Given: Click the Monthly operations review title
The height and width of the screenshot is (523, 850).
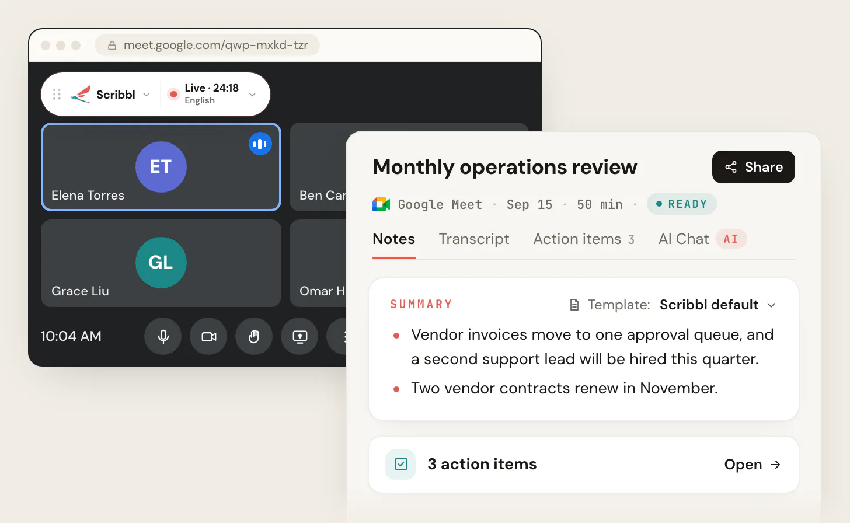Looking at the screenshot, I should 505,167.
